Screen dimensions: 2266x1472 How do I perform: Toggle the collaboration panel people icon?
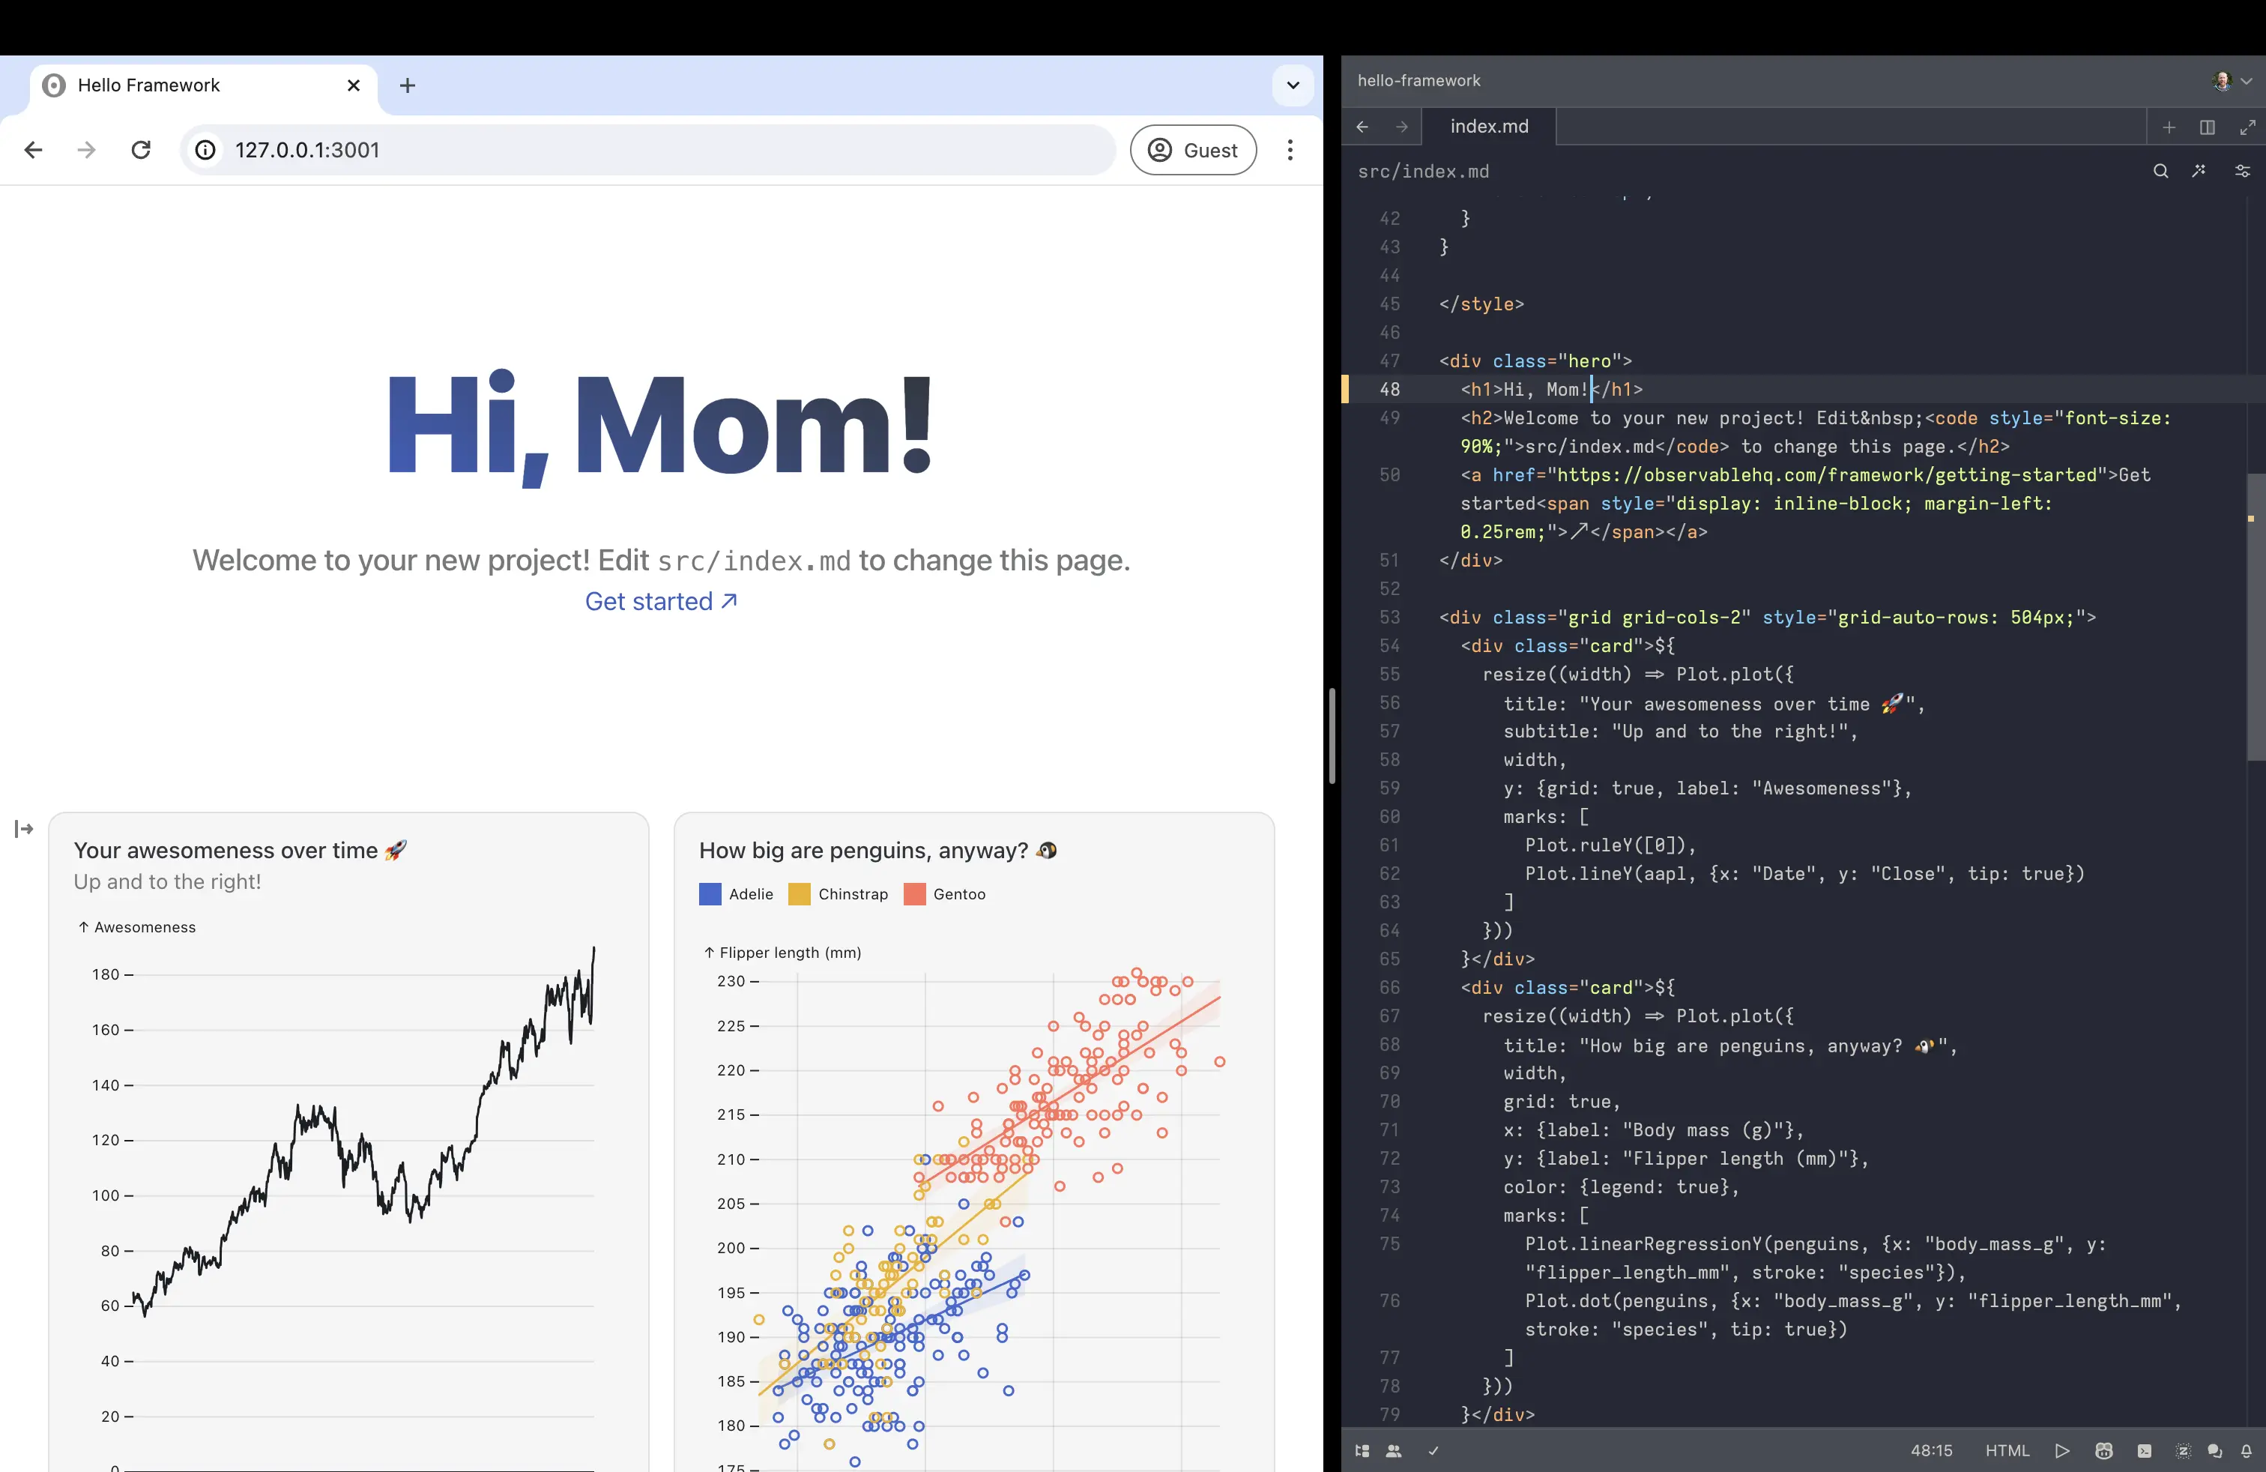pyautogui.click(x=1394, y=1450)
